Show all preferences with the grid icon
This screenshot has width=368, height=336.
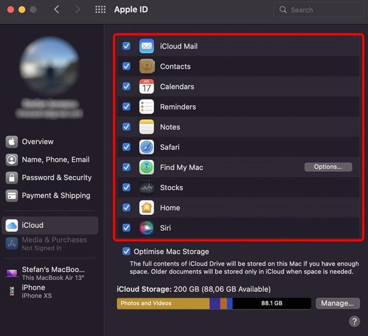tap(100, 10)
